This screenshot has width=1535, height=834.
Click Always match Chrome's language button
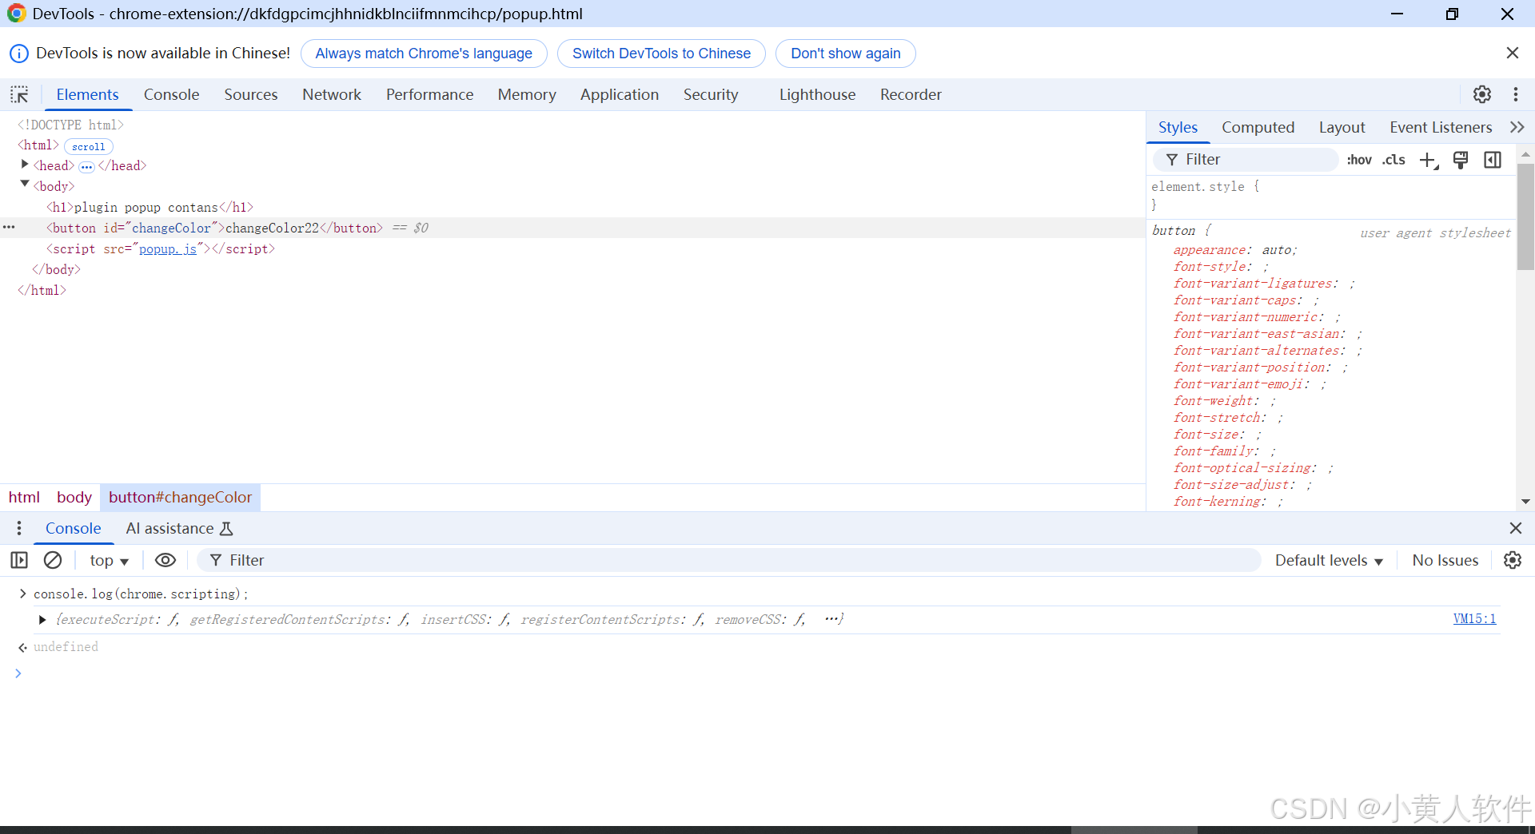pos(424,54)
